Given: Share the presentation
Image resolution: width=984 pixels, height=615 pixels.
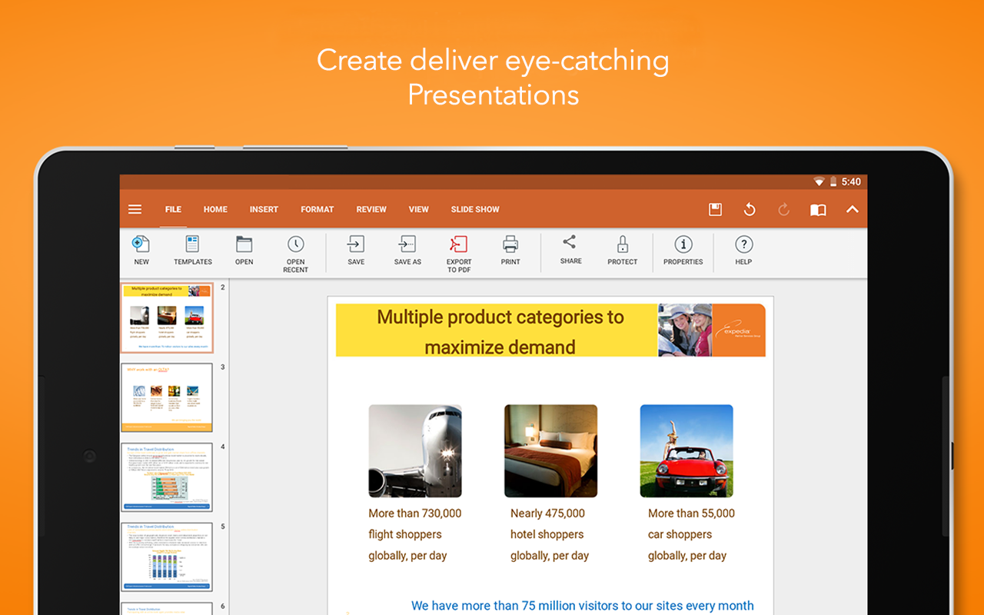Looking at the screenshot, I should tap(570, 250).
